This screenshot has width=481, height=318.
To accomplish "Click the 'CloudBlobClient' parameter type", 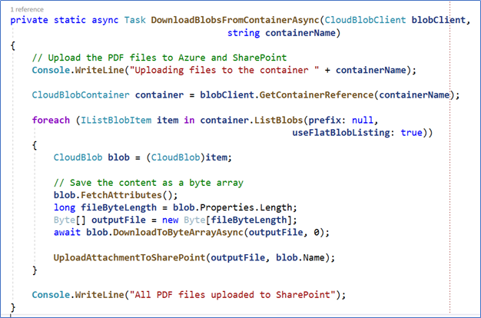I will 365,20.
